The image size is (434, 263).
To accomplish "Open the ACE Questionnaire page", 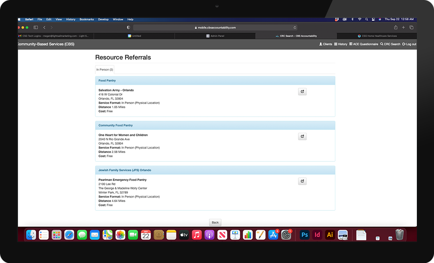I will pos(363,44).
